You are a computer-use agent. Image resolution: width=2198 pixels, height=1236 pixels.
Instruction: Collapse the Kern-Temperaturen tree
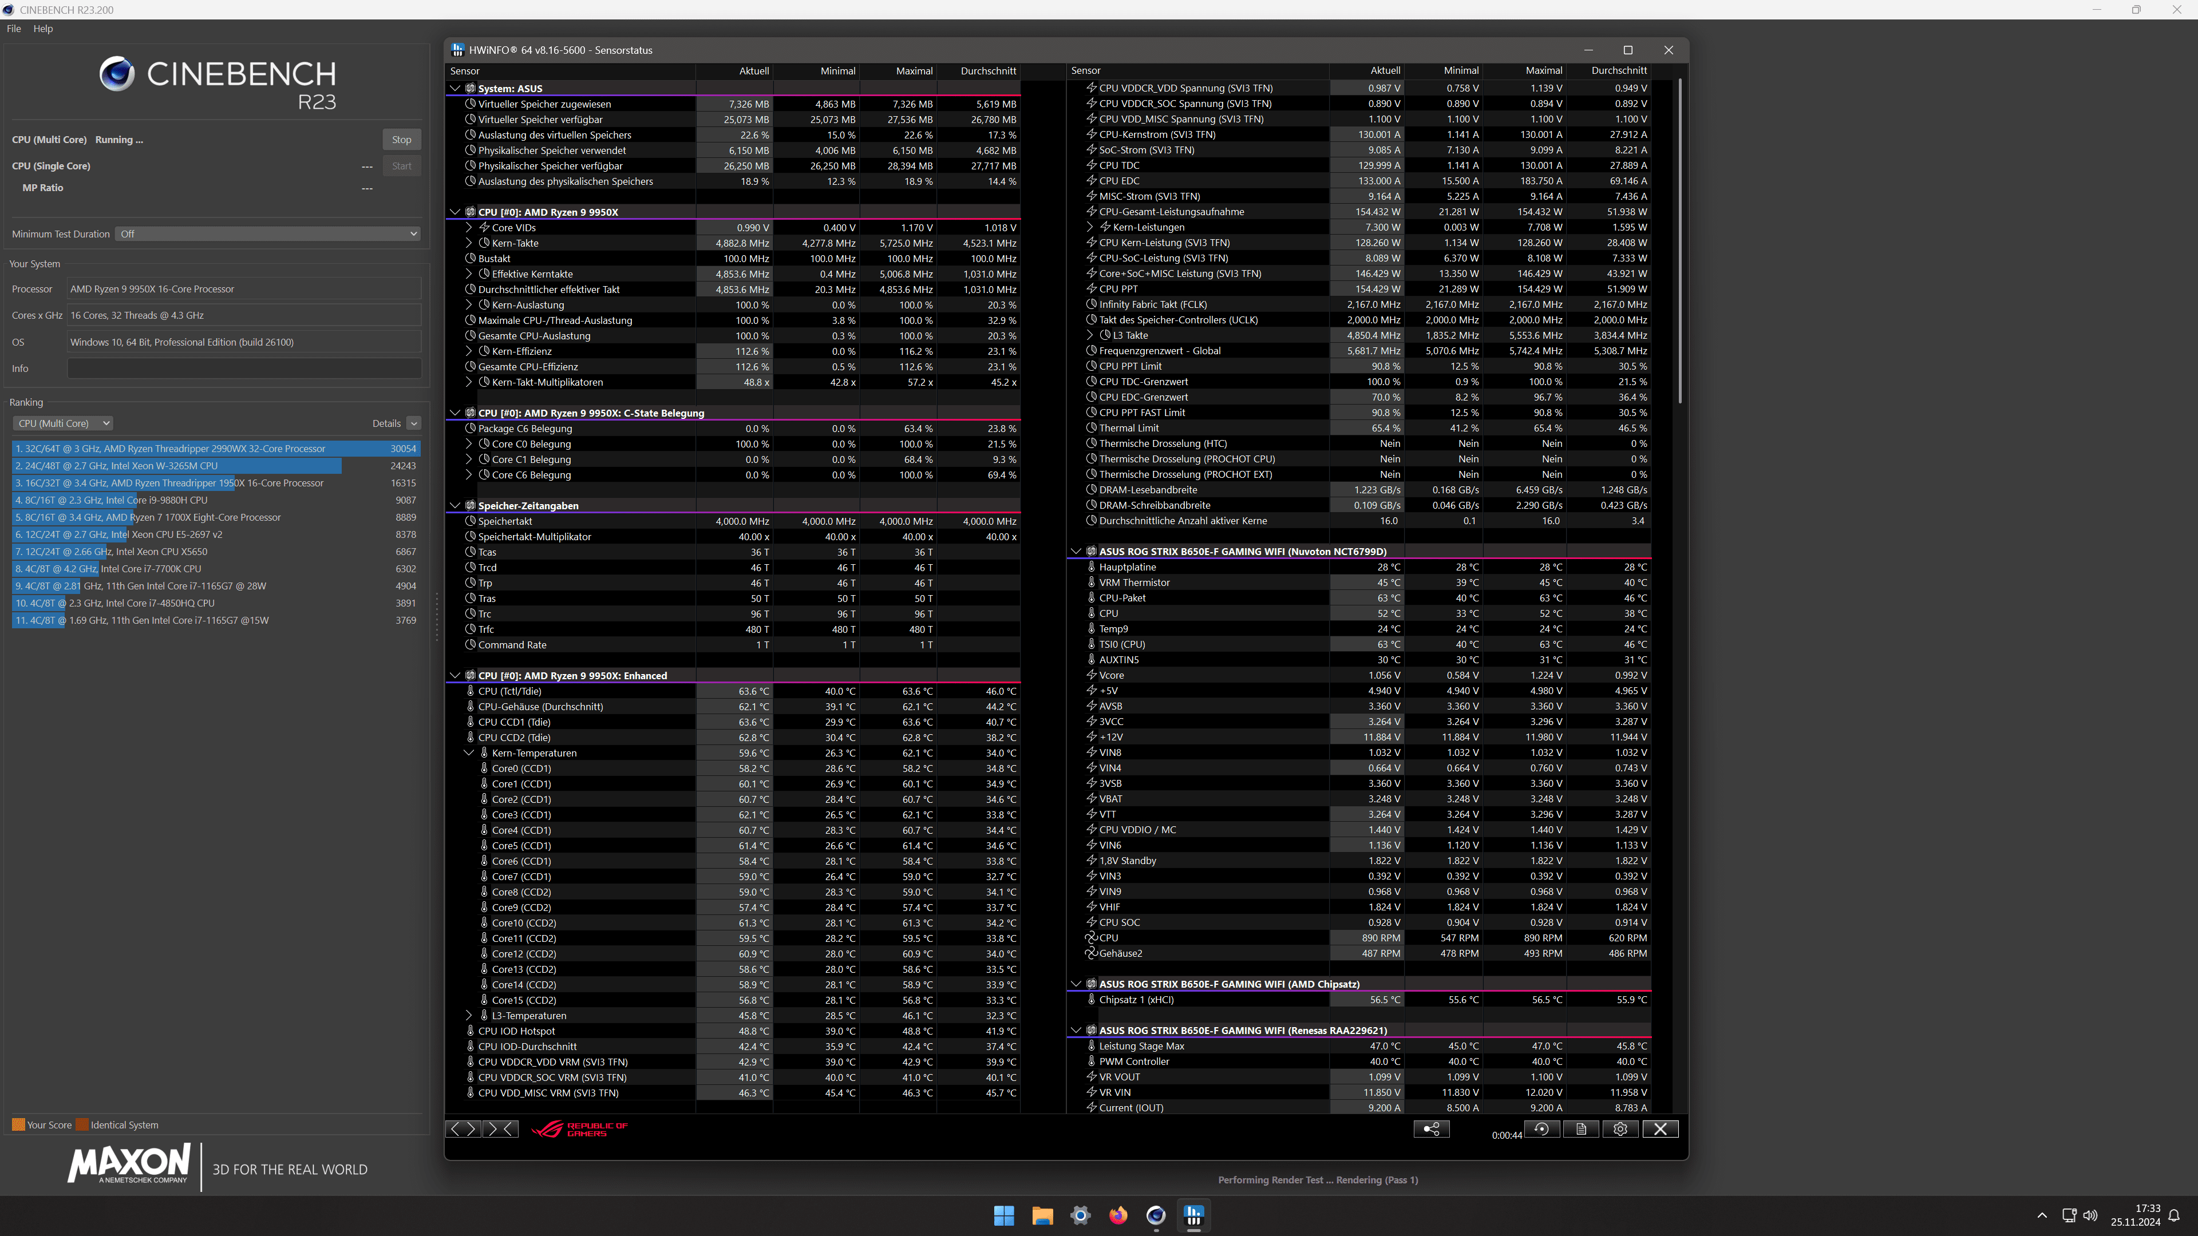[x=468, y=753]
